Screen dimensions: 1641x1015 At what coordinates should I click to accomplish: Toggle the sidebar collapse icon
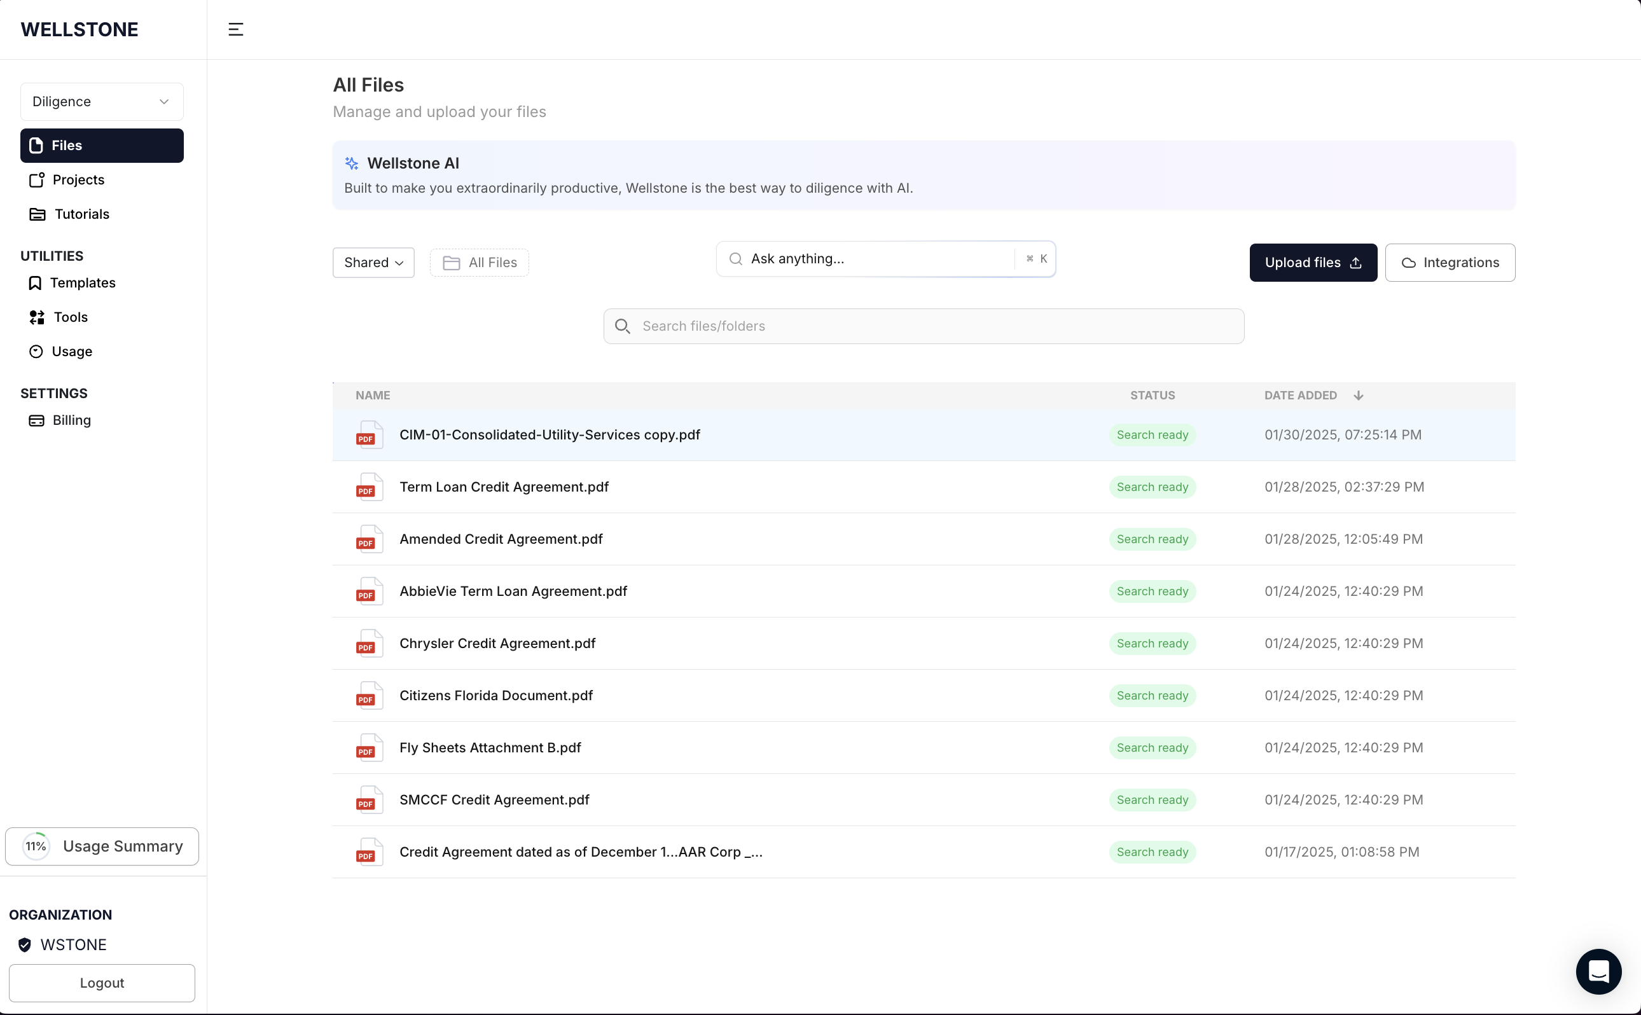(235, 29)
